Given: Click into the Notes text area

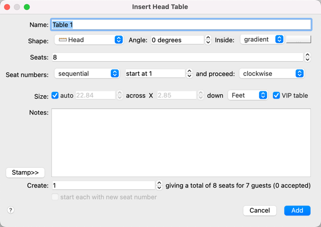Looking at the screenshot, I should [181, 143].
